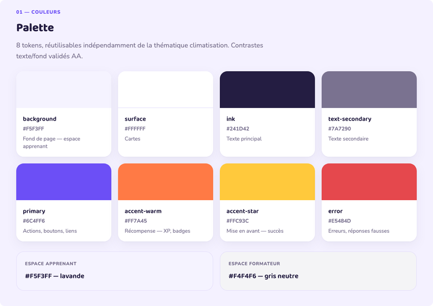Click the ink dark navy color swatch
433x306 pixels.
267,89
